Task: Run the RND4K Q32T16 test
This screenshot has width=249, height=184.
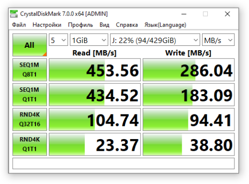Action: 30,119
